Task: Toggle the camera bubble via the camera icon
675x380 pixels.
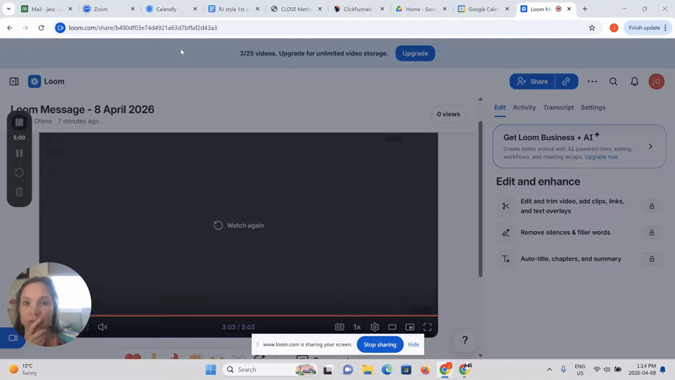Action: [x=12, y=337]
